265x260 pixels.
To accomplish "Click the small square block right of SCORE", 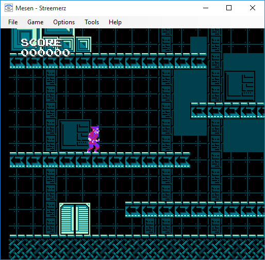I will point(83,44).
